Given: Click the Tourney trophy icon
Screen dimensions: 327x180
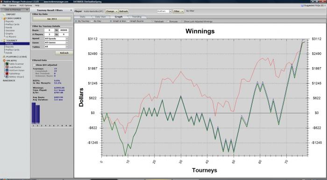Looking at the screenshot, I should [4, 41].
